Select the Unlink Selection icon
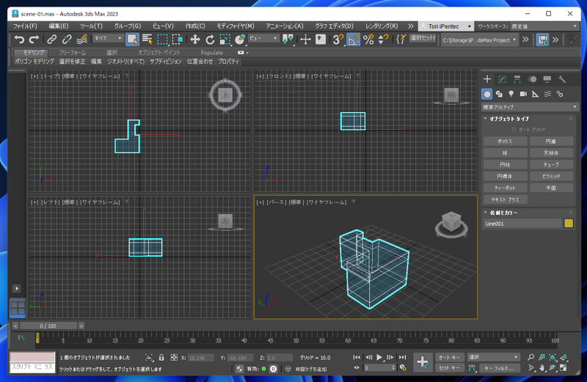This screenshot has height=382, width=587. [x=67, y=39]
